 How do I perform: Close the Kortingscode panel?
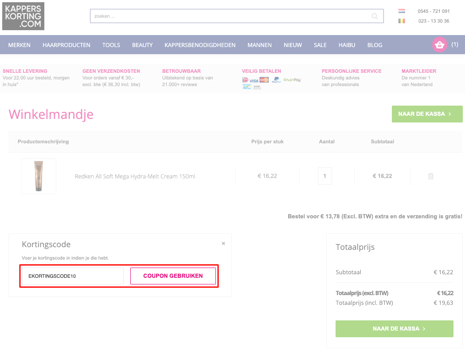pyautogui.click(x=223, y=244)
